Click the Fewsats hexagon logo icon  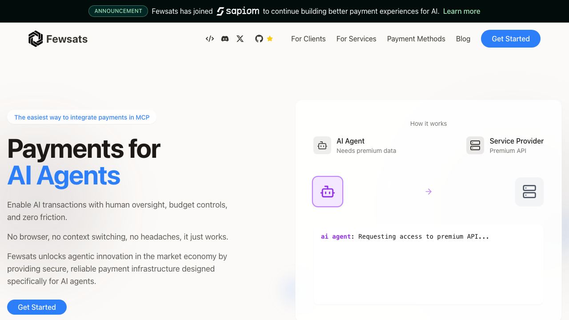point(36,39)
